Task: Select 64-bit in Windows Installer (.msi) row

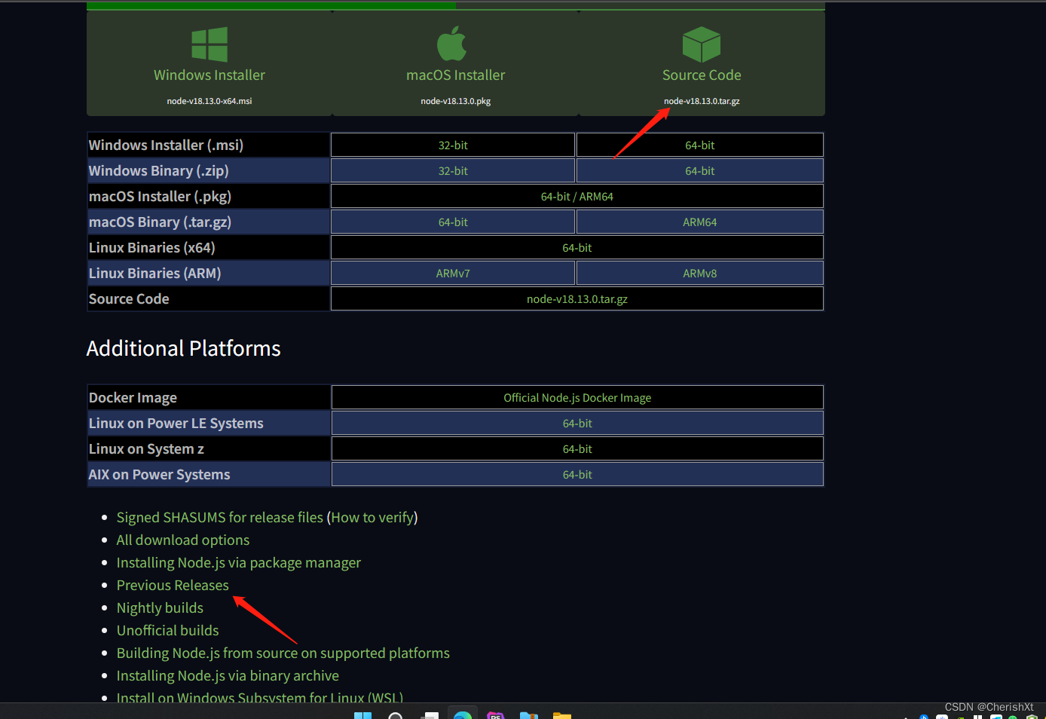Action: pyautogui.click(x=700, y=145)
